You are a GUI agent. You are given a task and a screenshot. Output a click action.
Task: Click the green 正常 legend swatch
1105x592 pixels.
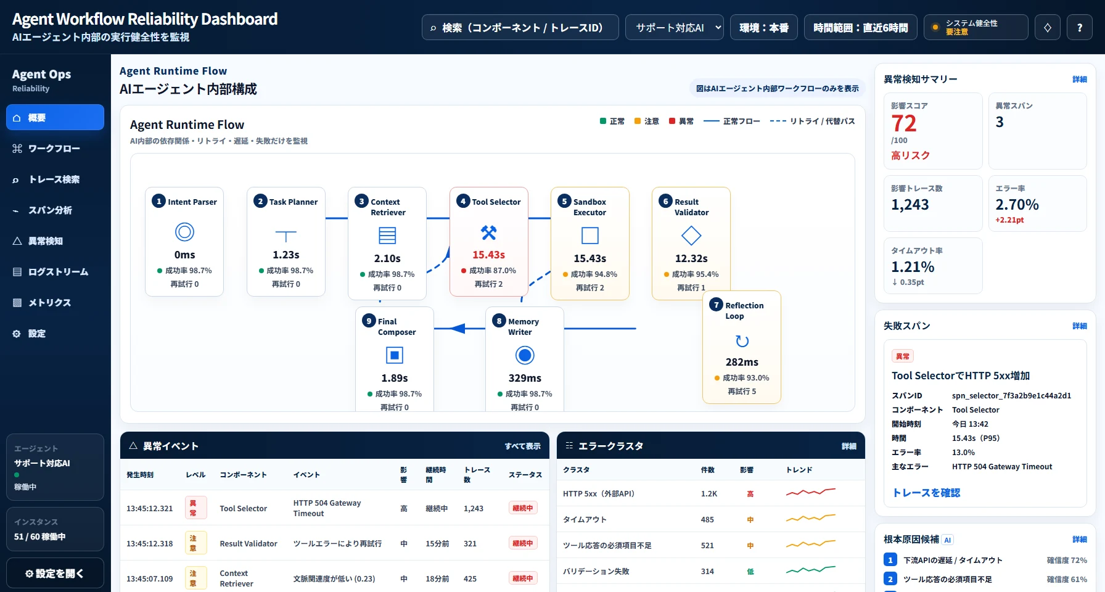[x=603, y=121]
